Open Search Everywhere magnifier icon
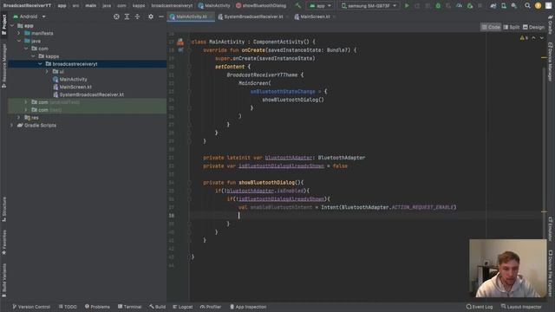The width and height of the screenshot is (555, 312). pyautogui.click(x=527, y=6)
